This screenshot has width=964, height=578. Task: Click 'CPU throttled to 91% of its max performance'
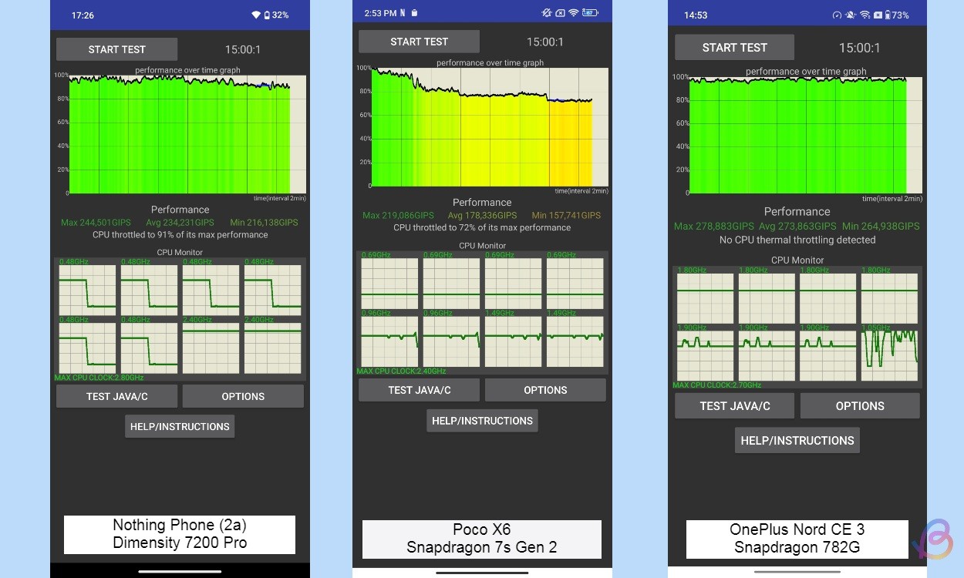(180, 234)
